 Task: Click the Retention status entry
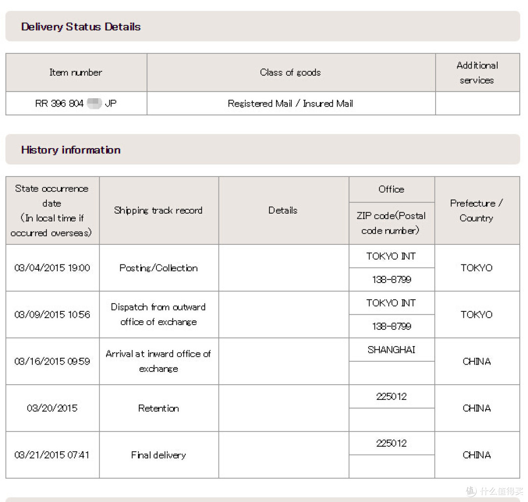[x=158, y=409]
